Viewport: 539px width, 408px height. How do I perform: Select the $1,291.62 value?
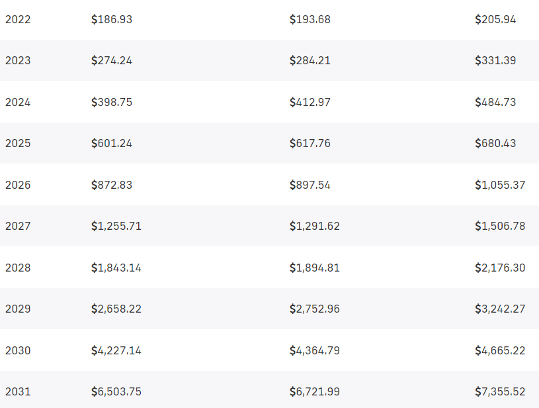[x=315, y=227]
